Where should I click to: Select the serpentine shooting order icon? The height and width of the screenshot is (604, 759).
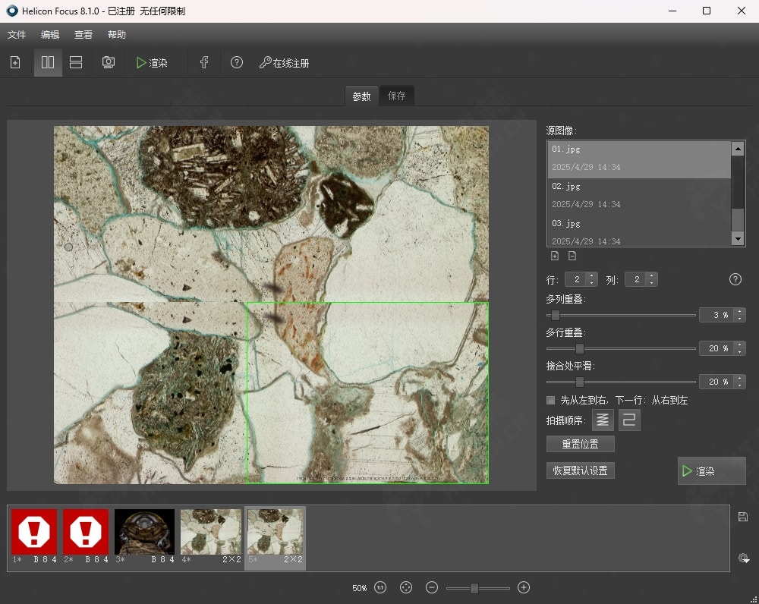630,420
